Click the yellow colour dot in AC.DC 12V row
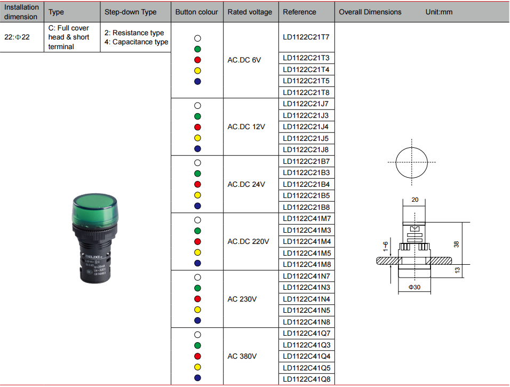 pos(197,138)
